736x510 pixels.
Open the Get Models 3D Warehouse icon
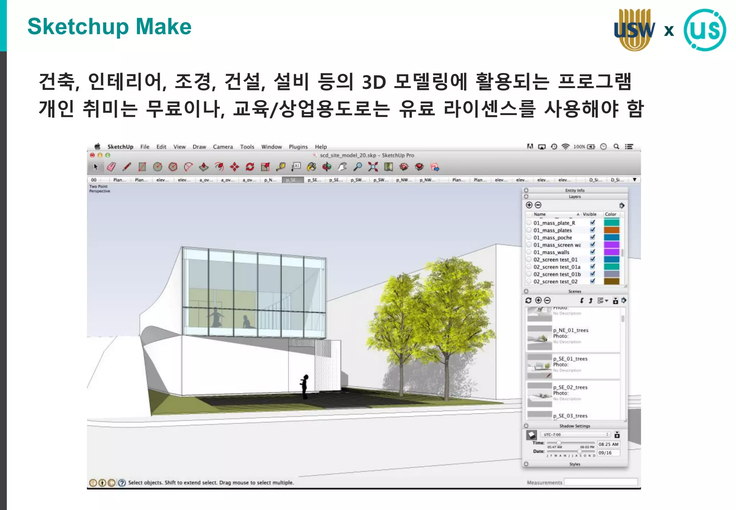[x=404, y=167]
